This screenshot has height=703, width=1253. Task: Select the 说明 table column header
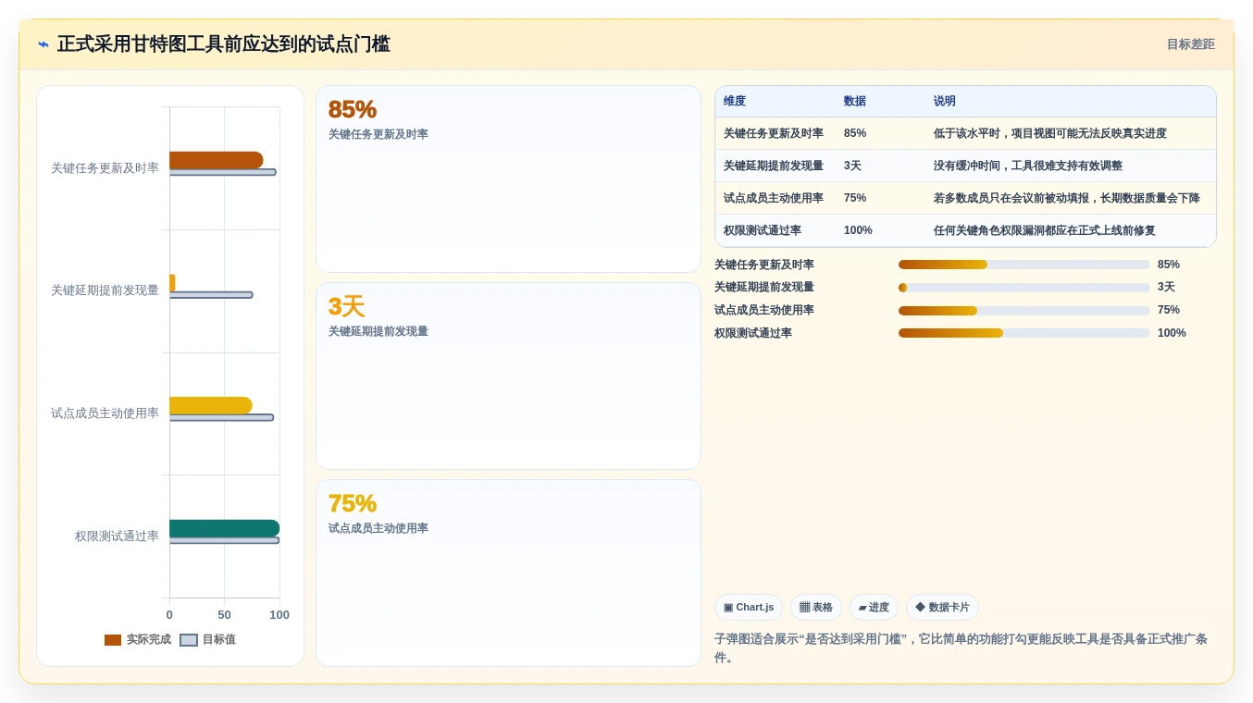click(x=945, y=102)
